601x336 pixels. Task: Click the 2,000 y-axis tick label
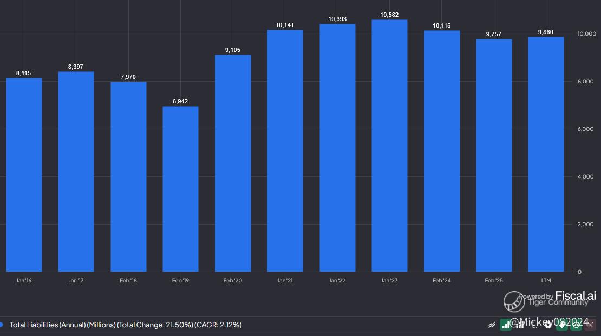(x=586, y=224)
